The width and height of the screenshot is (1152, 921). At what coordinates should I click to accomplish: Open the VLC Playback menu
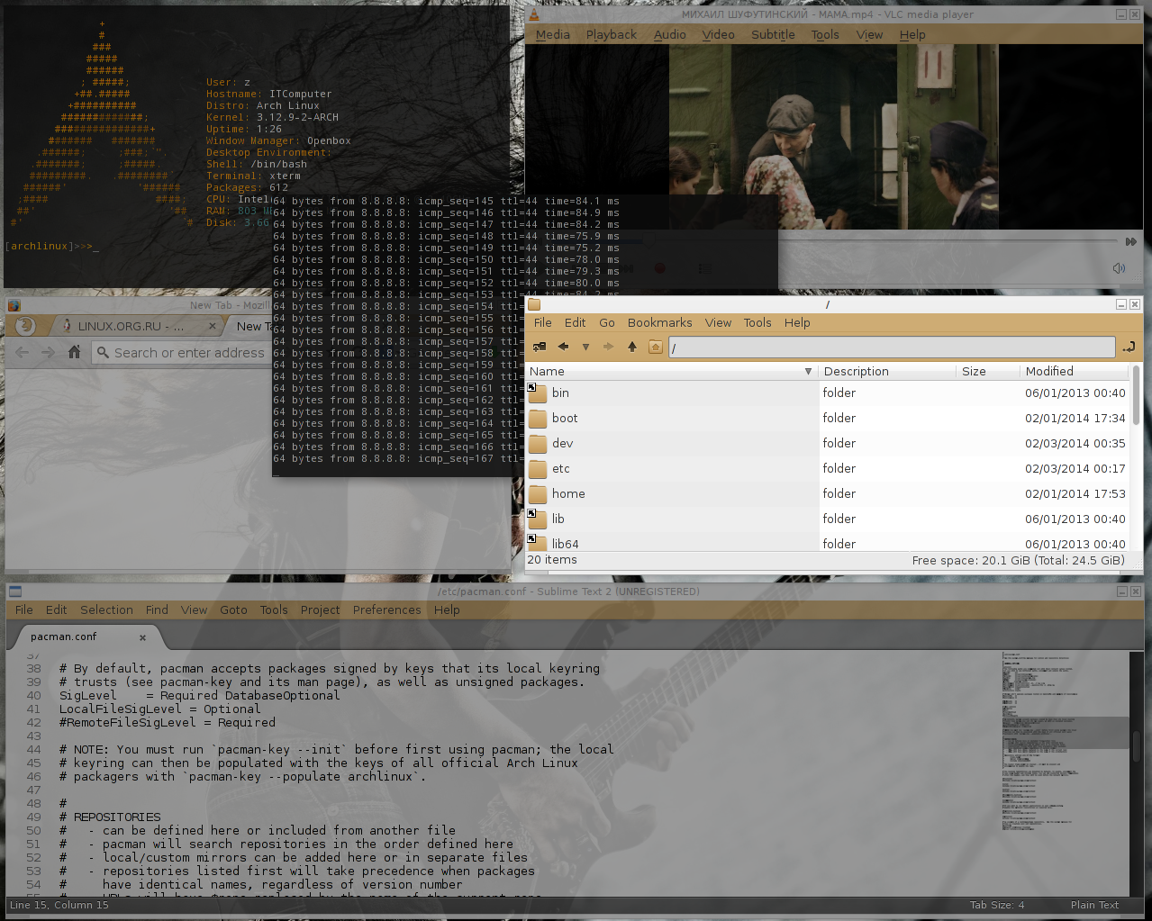click(612, 34)
